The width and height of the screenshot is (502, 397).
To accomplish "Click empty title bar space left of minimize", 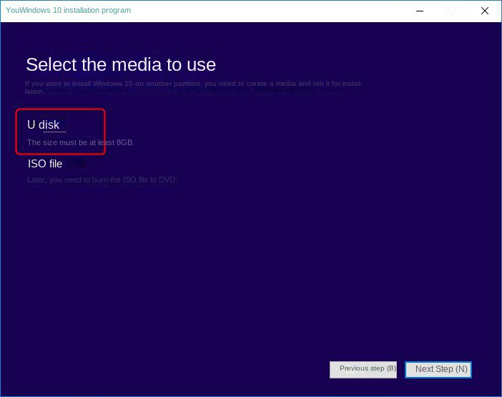I will pos(286,11).
